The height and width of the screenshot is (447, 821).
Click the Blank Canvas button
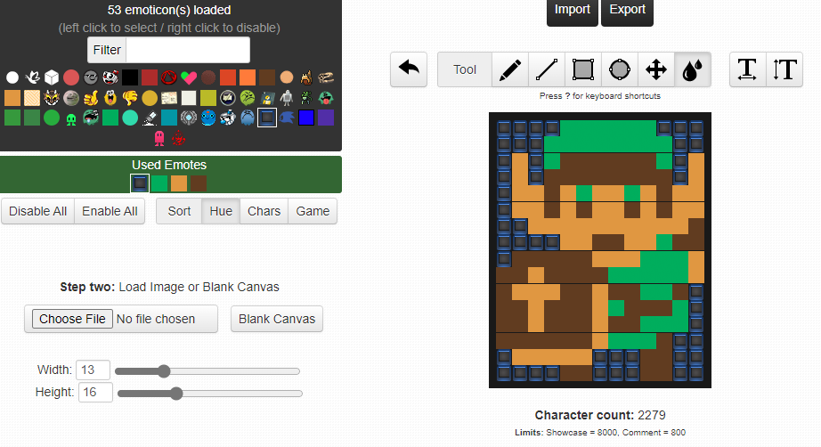click(x=277, y=319)
